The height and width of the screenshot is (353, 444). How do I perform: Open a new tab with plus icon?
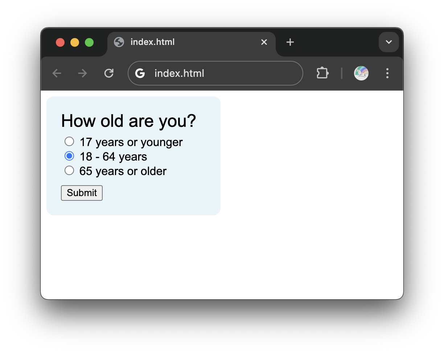coord(290,42)
